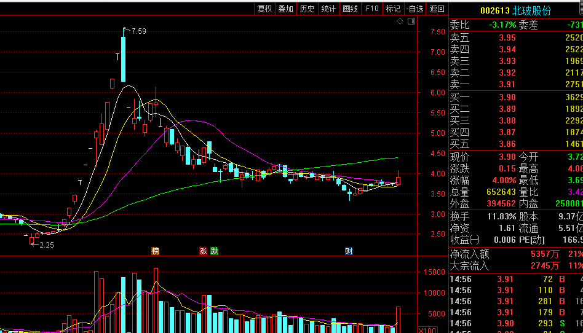Select the 卖四 row at 3.94
The width and height of the screenshot is (583, 333).
[x=516, y=49]
